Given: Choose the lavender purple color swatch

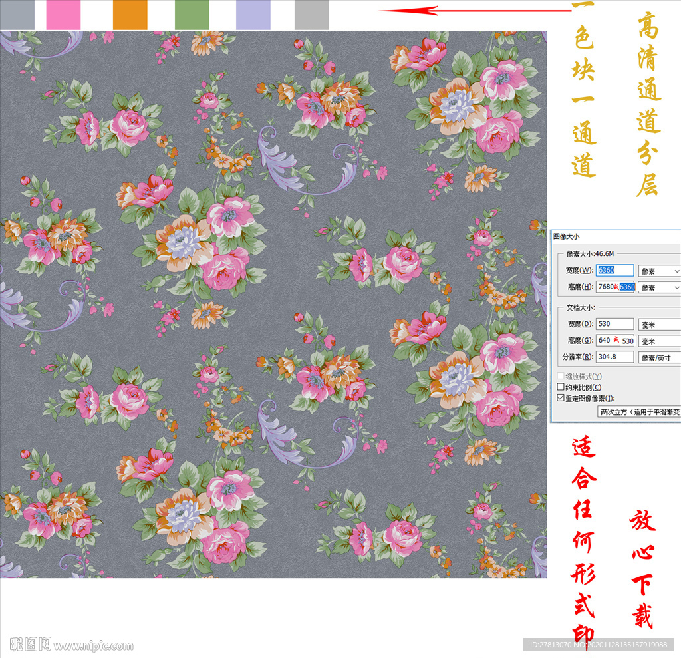Looking at the screenshot, I should (253, 14).
